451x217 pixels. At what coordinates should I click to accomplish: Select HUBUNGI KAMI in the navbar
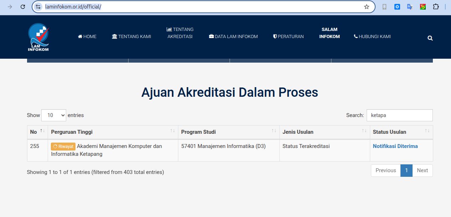click(372, 36)
